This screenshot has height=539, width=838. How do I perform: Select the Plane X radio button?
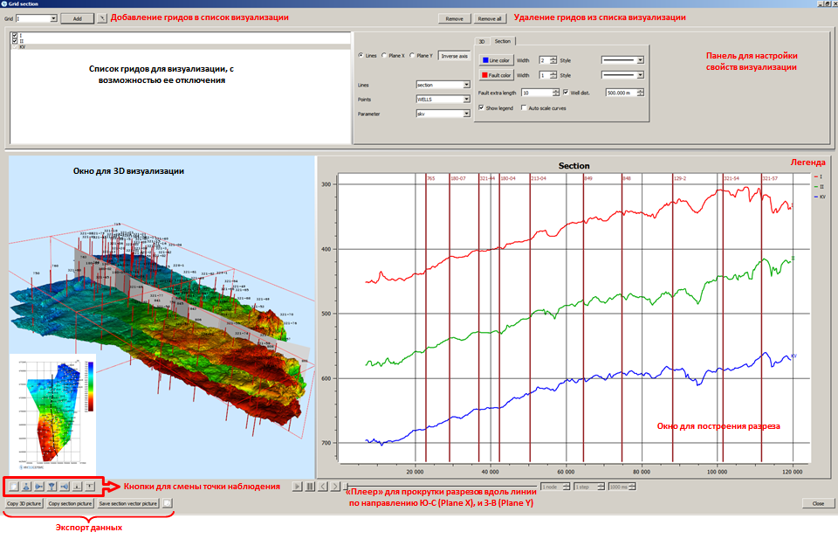(386, 55)
